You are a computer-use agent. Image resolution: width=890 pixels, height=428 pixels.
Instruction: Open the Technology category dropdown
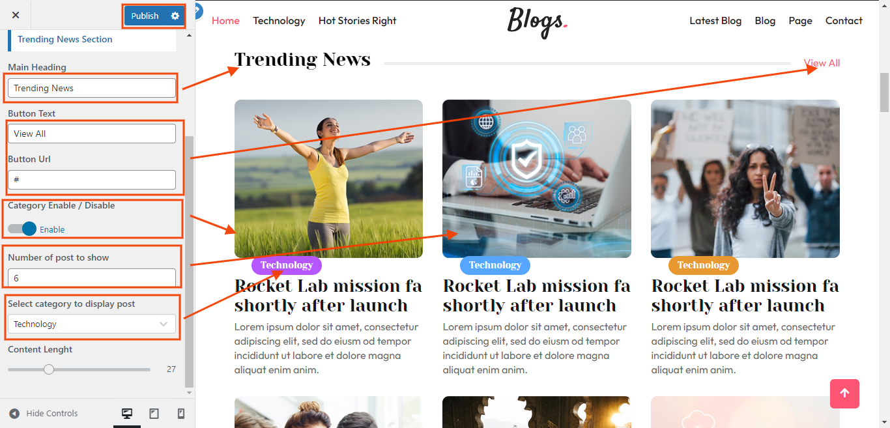click(x=92, y=324)
